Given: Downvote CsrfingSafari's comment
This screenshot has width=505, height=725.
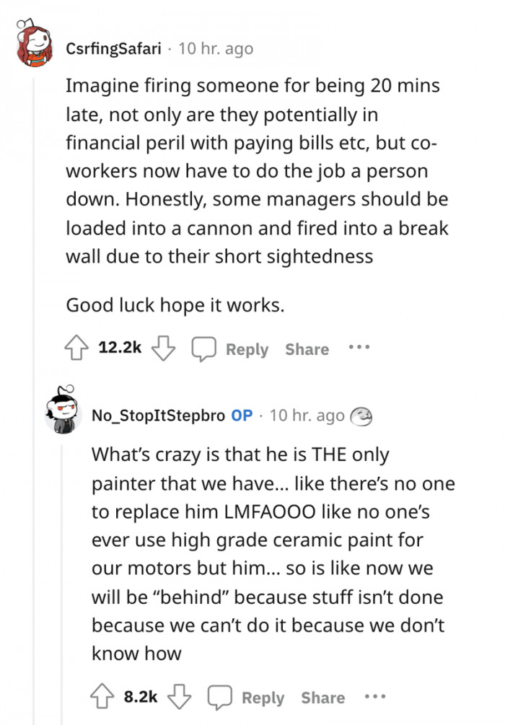Looking at the screenshot, I should 164,349.
